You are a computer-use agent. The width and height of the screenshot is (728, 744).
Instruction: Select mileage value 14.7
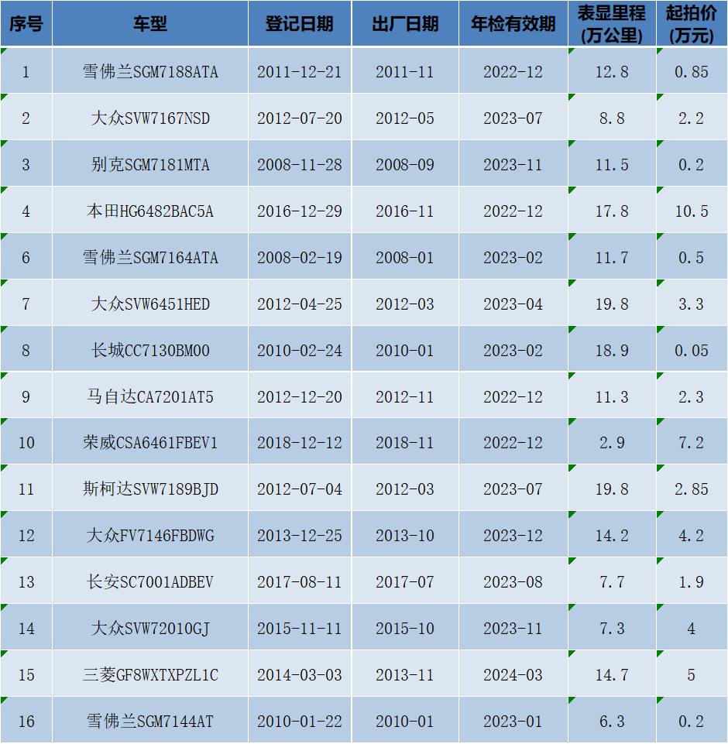[612, 674]
